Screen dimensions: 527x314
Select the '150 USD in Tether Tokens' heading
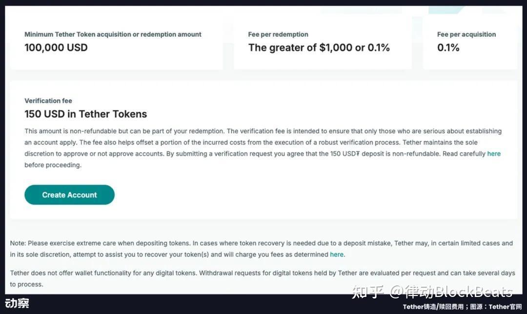[x=86, y=114]
